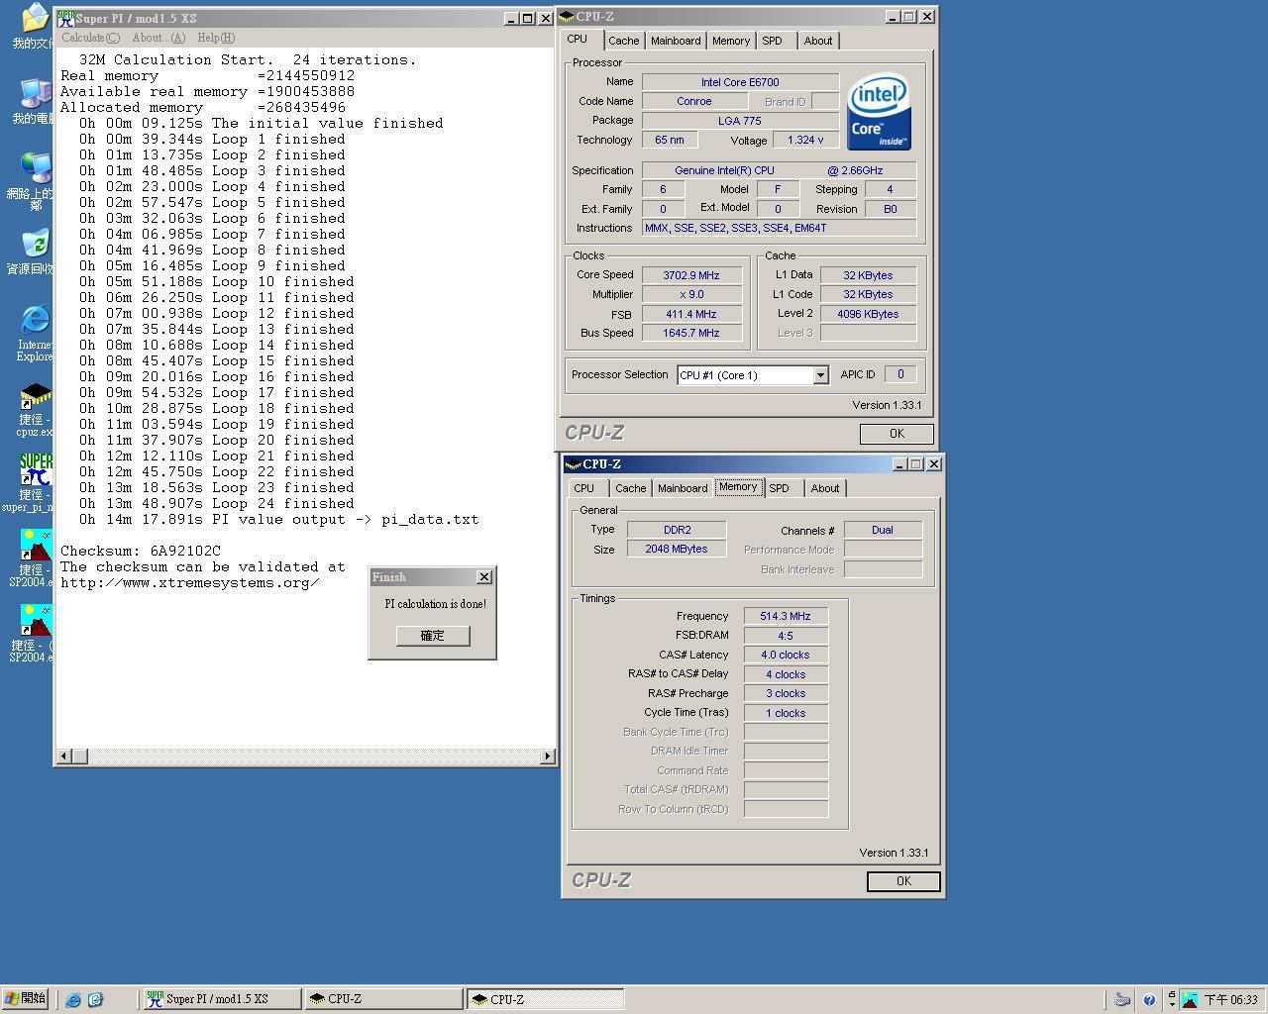The height and width of the screenshot is (1014, 1268).
Task: Click the Name field Intel Core E6700
Action: click(x=740, y=82)
